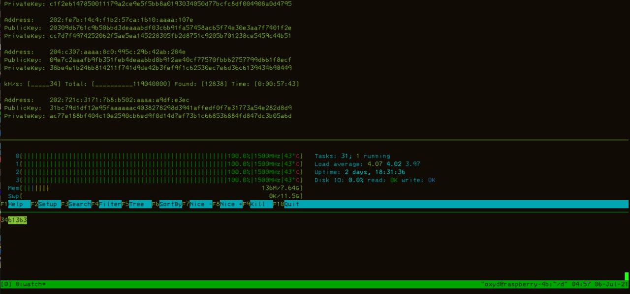This screenshot has height=294, width=630.
Task: Click the time 04:57 in tmux status bar
Action: tap(582, 284)
